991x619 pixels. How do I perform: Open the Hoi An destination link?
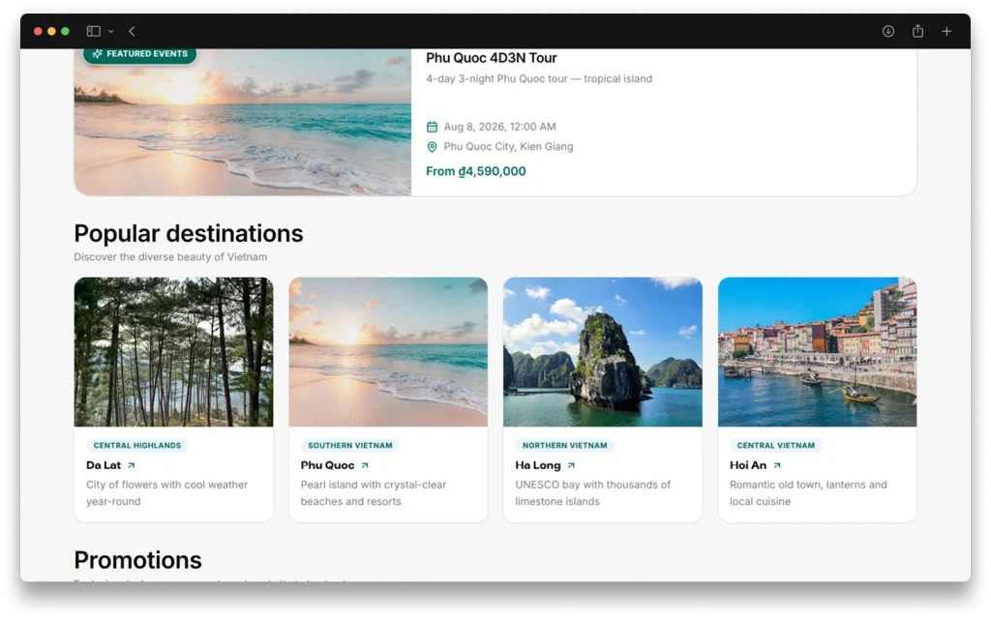pyautogui.click(x=748, y=465)
